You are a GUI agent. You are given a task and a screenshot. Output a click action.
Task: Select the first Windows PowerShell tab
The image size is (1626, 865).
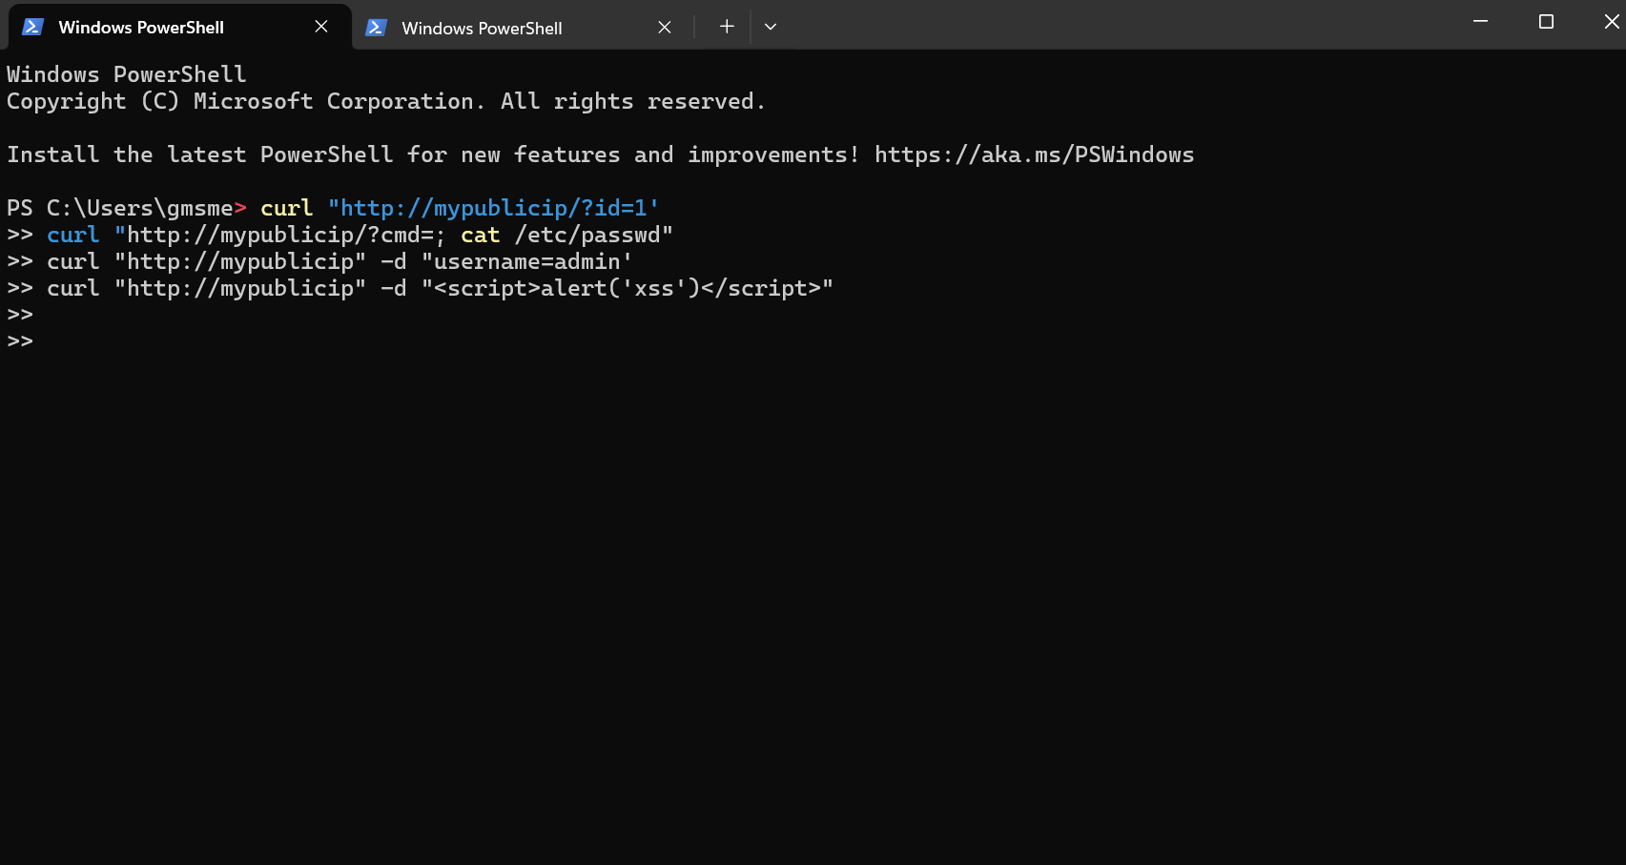179,27
